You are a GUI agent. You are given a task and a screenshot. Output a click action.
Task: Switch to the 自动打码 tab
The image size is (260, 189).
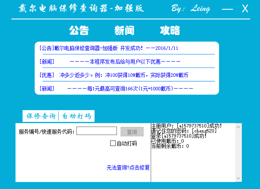77,116
